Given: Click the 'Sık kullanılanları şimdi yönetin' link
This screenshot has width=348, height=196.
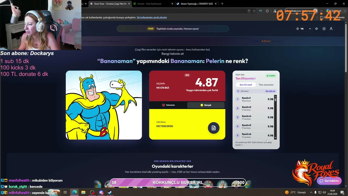Looking at the screenshot, I should (x=152, y=17).
